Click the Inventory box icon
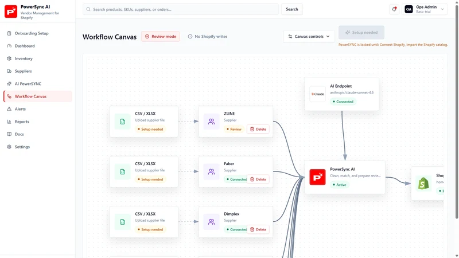Image resolution: width=459 pixels, height=258 pixels. click(x=9, y=58)
